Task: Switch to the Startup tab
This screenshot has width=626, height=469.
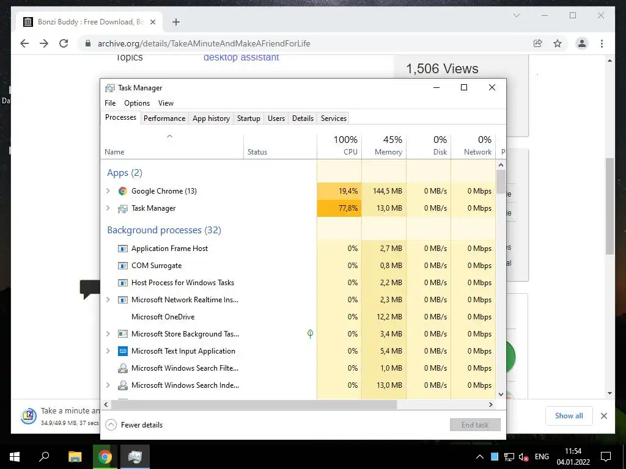Action: click(x=248, y=118)
